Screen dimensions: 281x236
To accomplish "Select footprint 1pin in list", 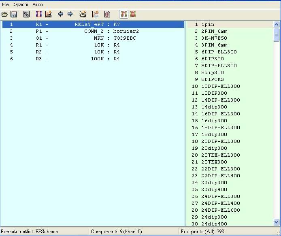I will 230,24.
